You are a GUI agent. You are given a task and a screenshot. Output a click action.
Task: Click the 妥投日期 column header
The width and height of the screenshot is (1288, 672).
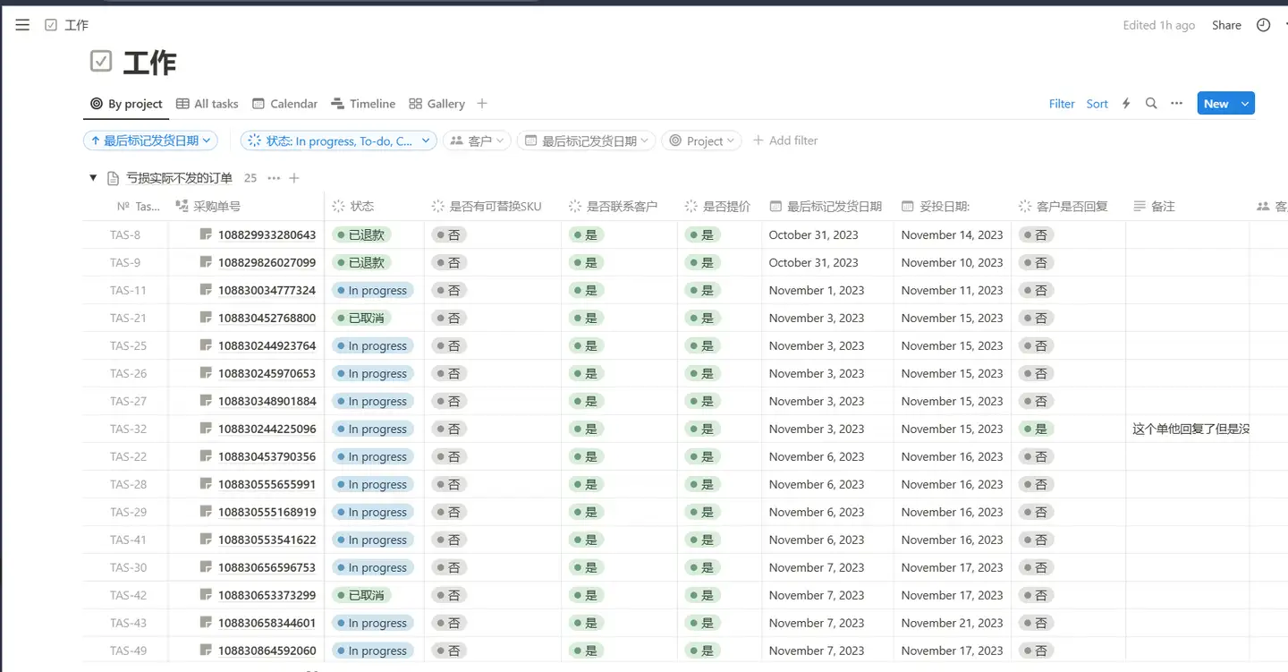pos(953,207)
